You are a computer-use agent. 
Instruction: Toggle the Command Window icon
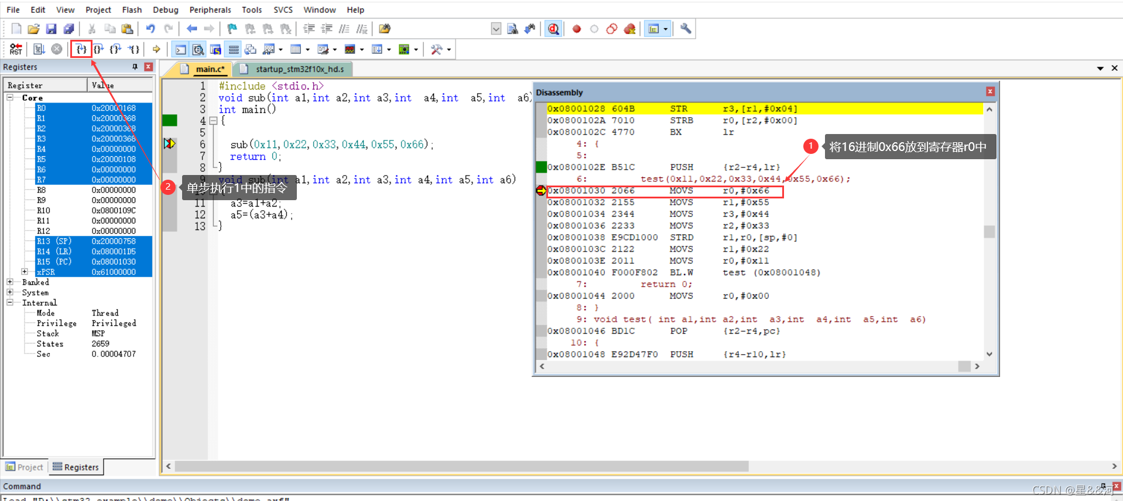click(x=181, y=50)
